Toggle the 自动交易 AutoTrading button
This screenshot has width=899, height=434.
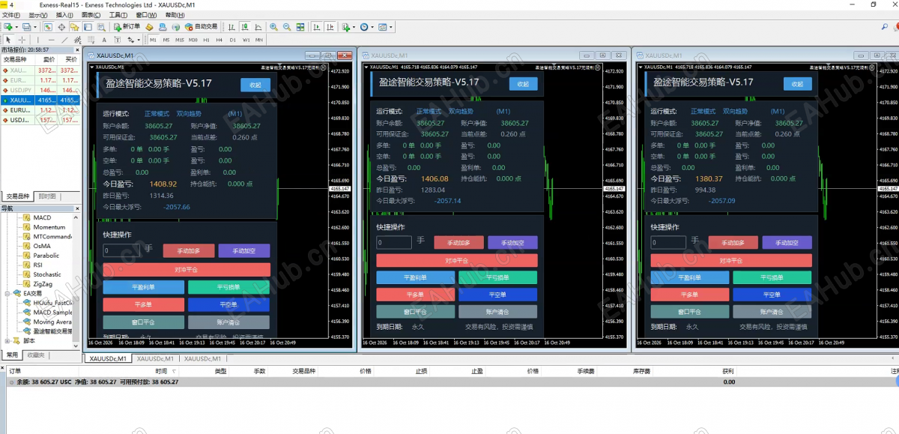[x=201, y=27]
